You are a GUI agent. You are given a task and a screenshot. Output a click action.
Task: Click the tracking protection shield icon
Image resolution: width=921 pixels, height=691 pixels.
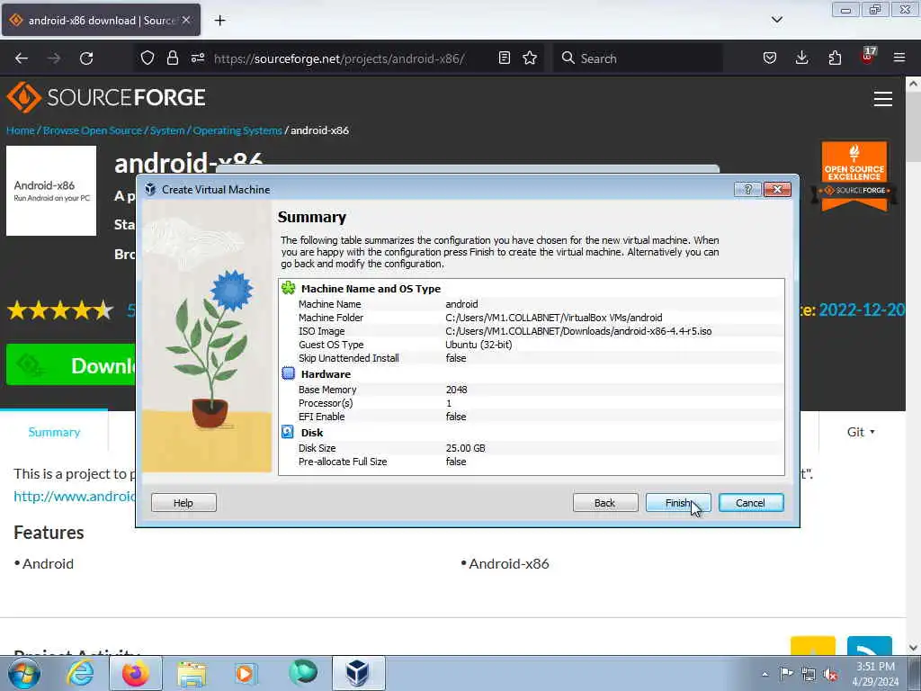(148, 58)
